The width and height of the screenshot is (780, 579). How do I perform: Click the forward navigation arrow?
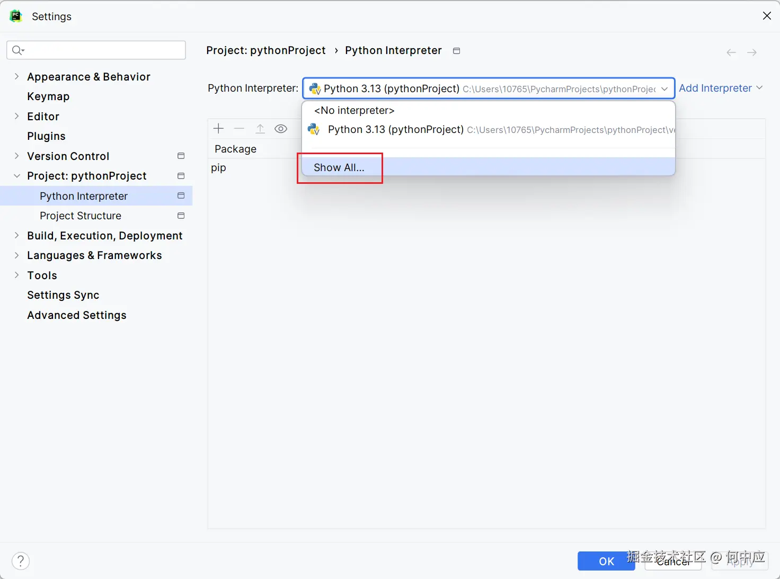coord(751,52)
